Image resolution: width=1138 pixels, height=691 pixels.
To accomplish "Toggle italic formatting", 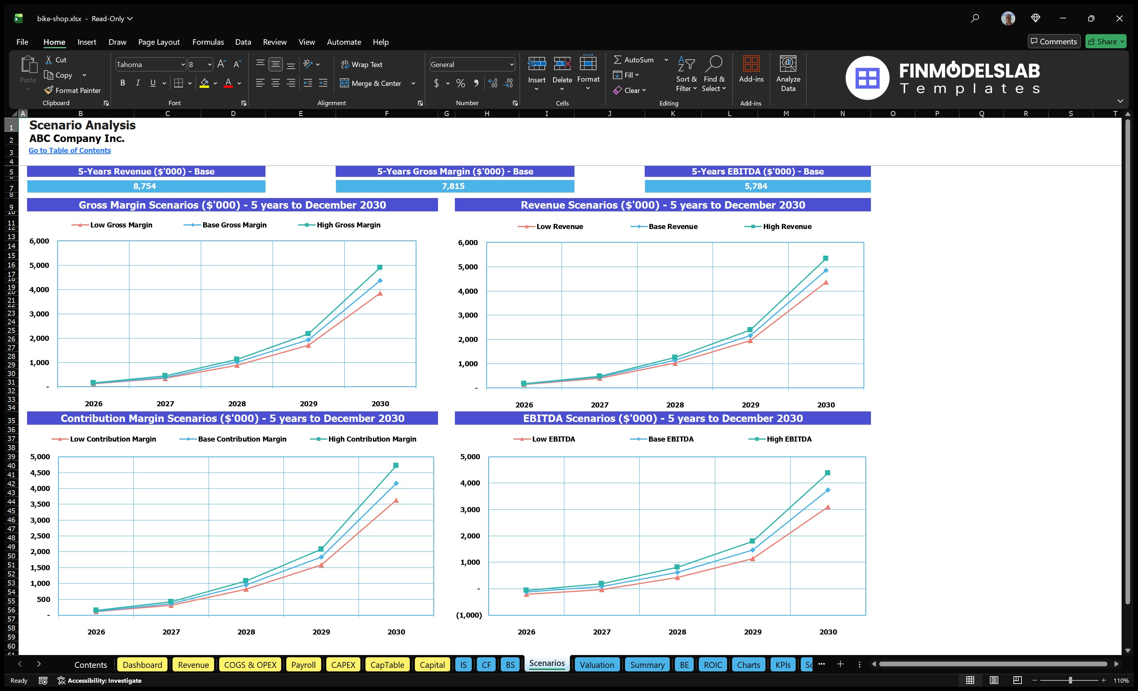I will 137,83.
